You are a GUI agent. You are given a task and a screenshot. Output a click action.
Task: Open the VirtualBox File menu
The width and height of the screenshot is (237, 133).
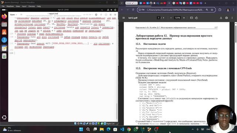[x=3, y=6]
